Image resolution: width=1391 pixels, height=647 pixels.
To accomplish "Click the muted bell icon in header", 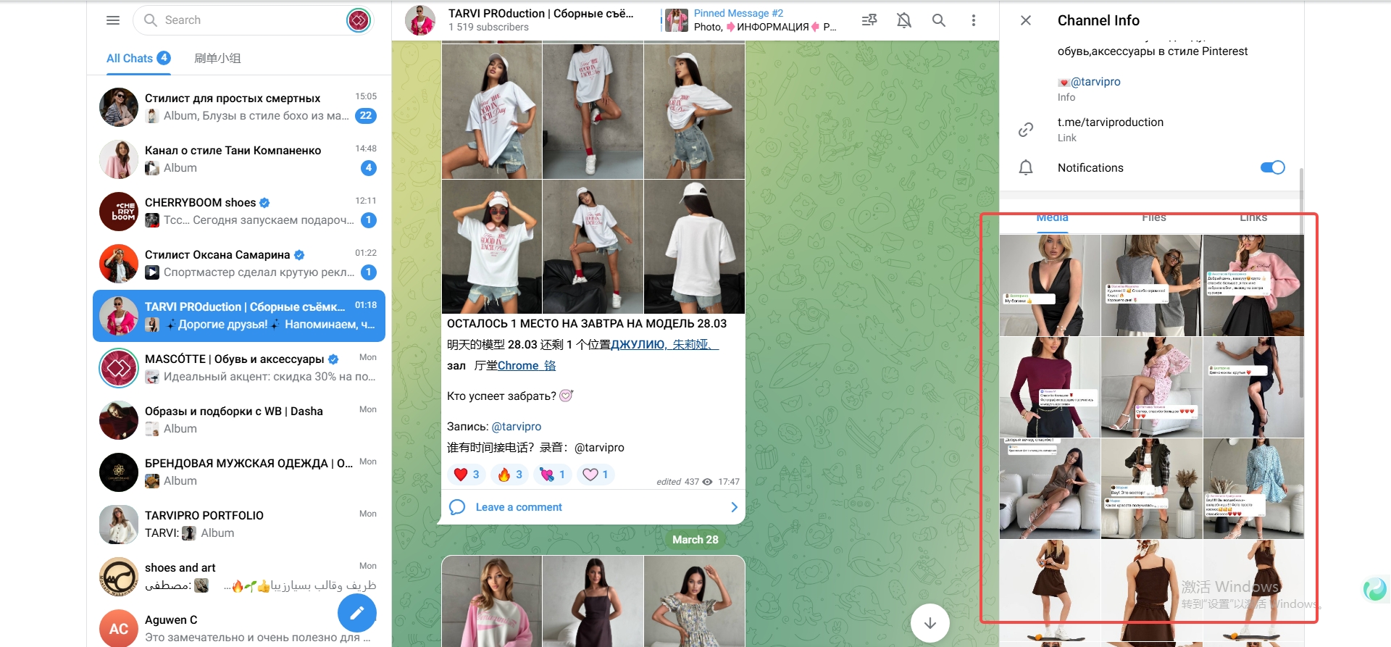I will pos(903,20).
